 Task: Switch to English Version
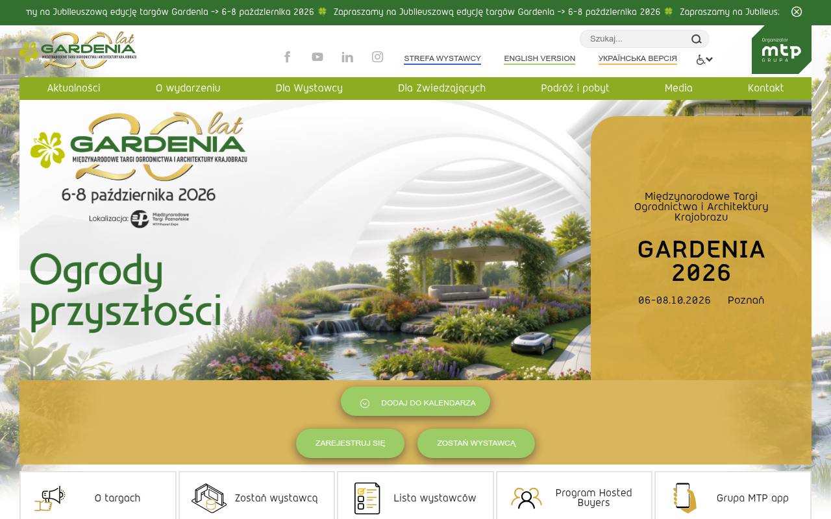tap(540, 58)
